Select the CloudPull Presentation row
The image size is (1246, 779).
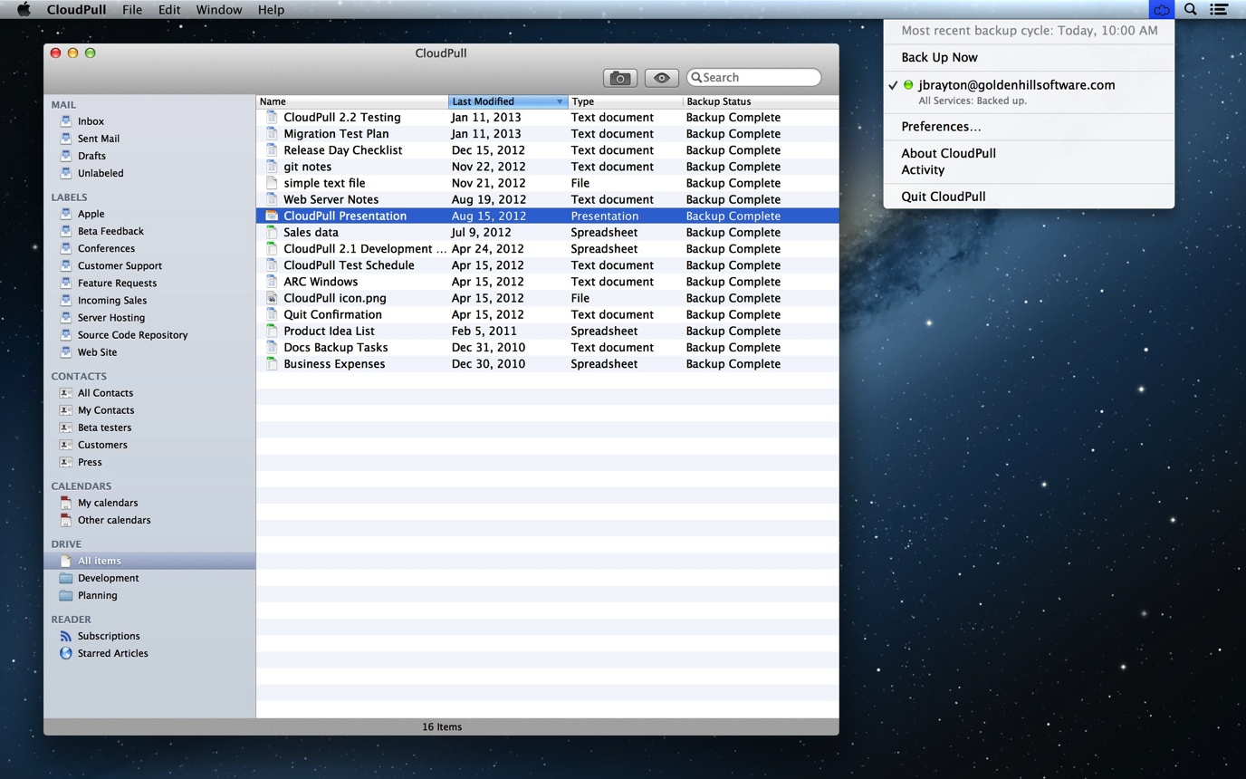click(x=547, y=216)
